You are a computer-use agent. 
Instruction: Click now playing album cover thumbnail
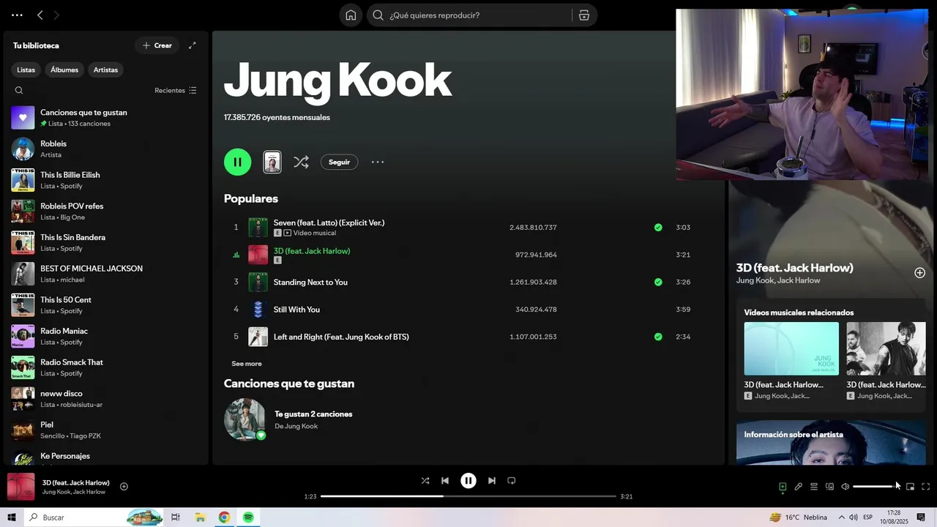[21, 487]
